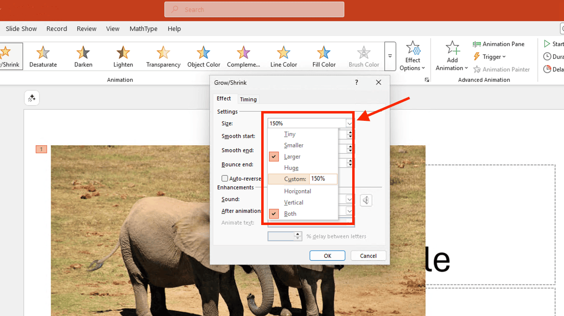Open the Animation Pane
564x316 pixels.
tap(498, 44)
